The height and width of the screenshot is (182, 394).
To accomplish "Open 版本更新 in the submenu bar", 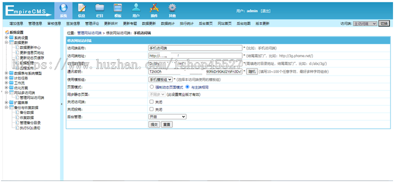I will coord(263,23).
